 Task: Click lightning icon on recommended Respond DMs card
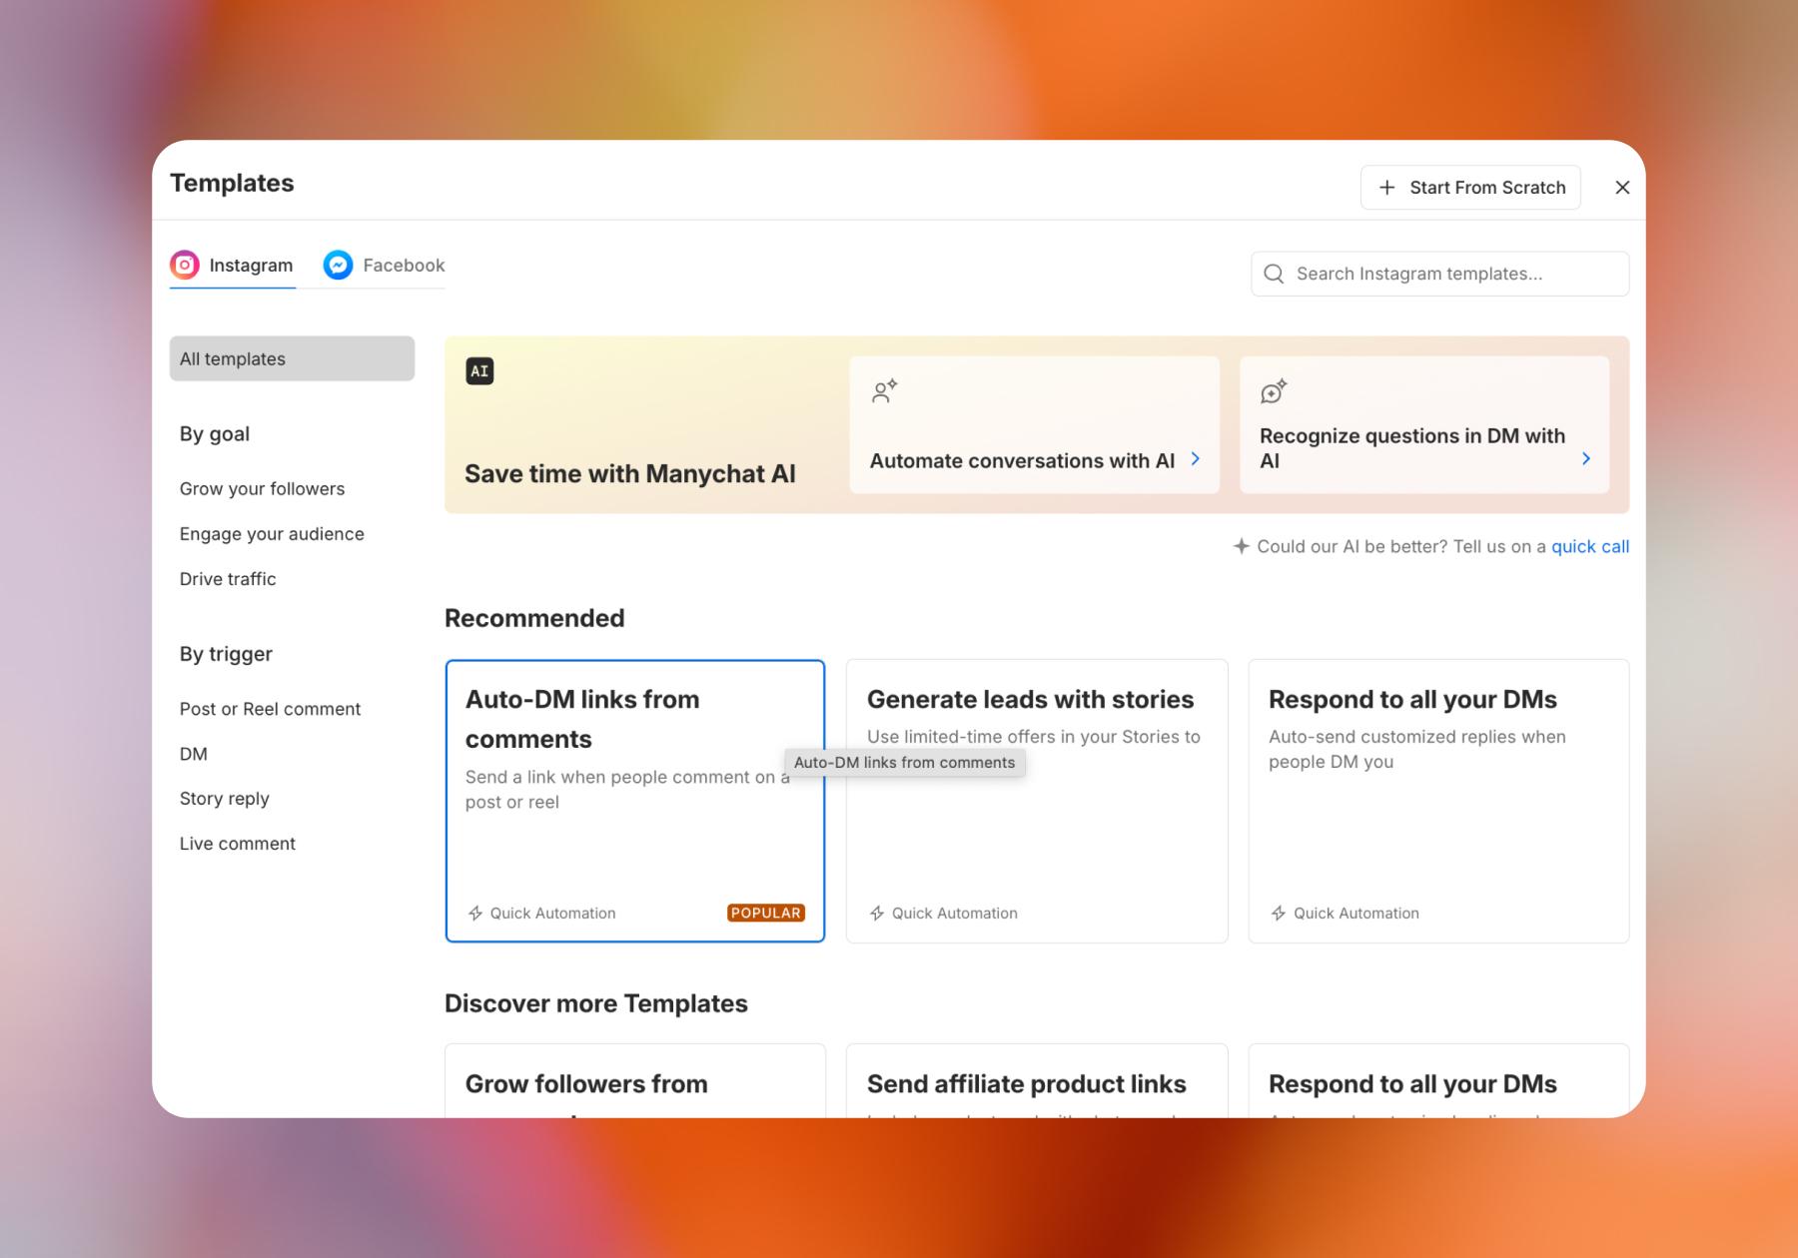(1279, 914)
